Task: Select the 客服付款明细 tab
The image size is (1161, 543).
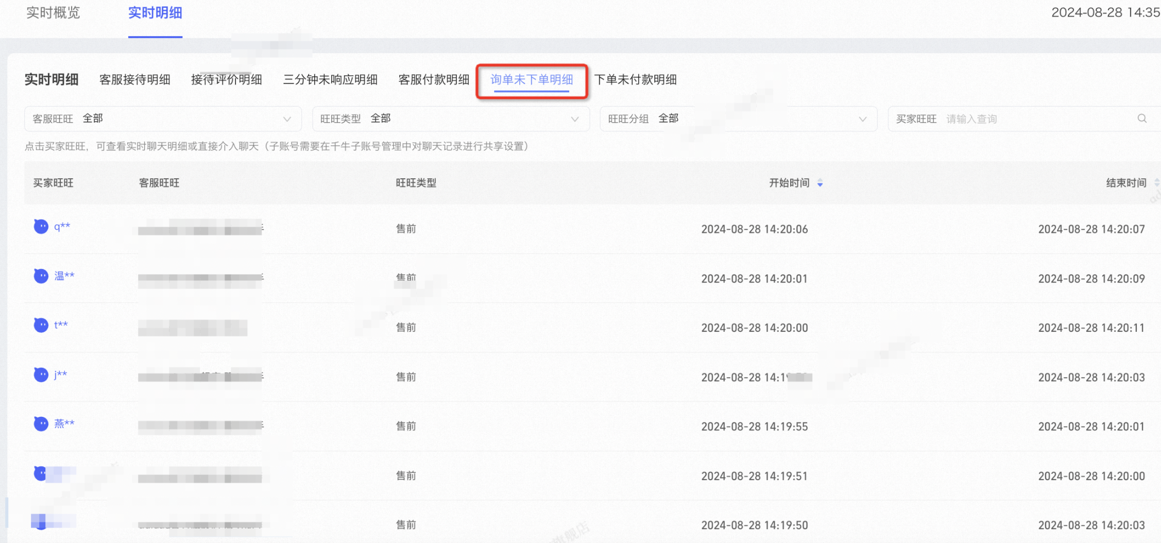Action: pos(434,80)
